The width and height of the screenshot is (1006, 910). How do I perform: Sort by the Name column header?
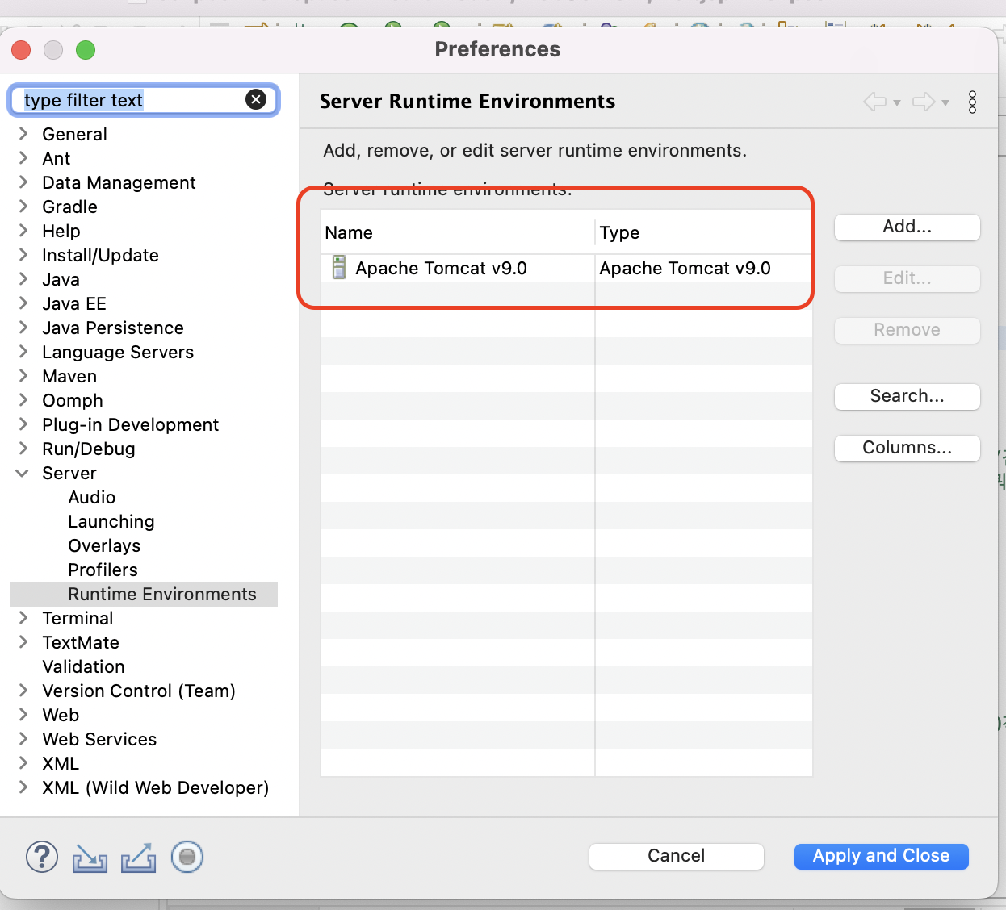(458, 232)
